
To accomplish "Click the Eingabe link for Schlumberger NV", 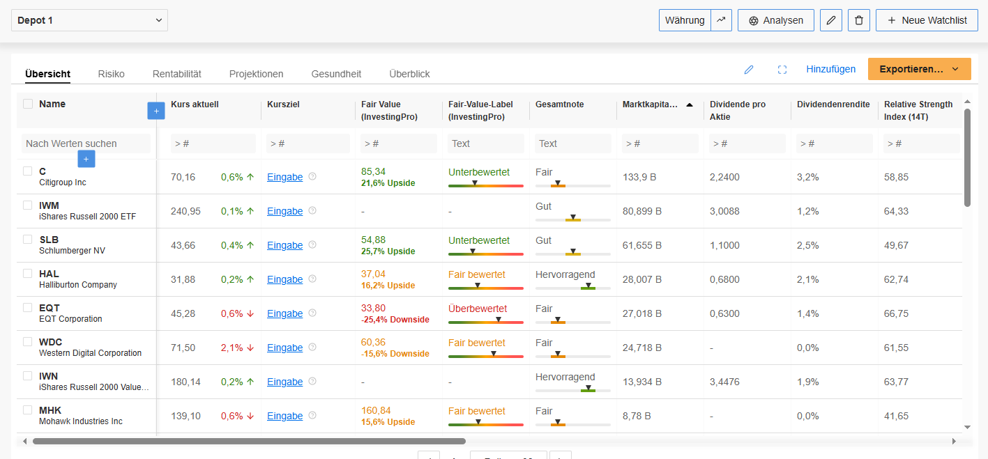I will [x=284, y=245].
